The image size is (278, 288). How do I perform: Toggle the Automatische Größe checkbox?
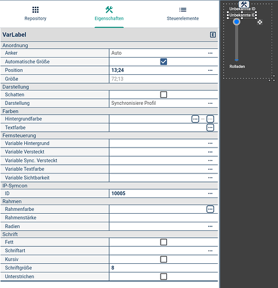pos(163,62)
